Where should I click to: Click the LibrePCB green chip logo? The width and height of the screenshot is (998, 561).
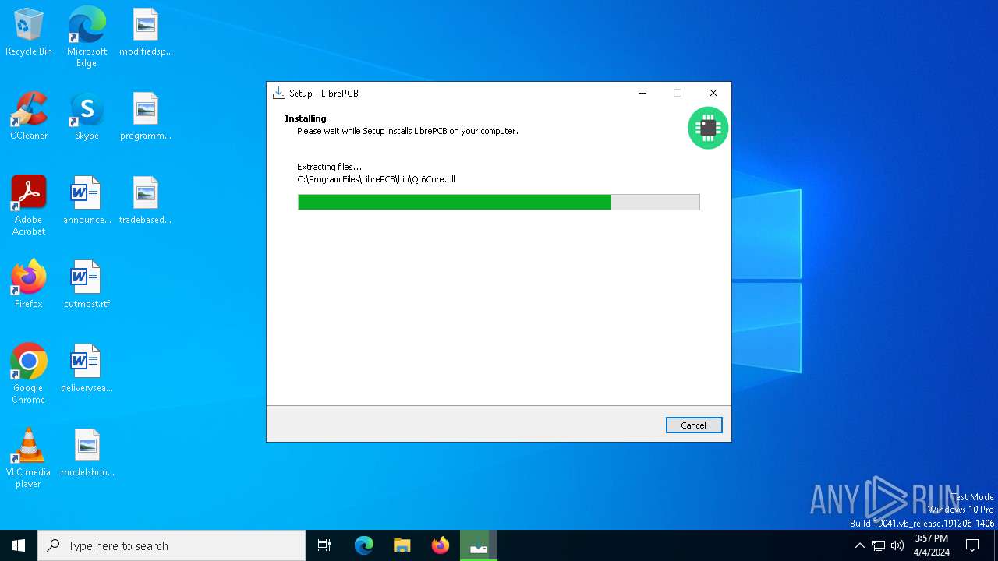pyautogui.click(x=708, y=128)
